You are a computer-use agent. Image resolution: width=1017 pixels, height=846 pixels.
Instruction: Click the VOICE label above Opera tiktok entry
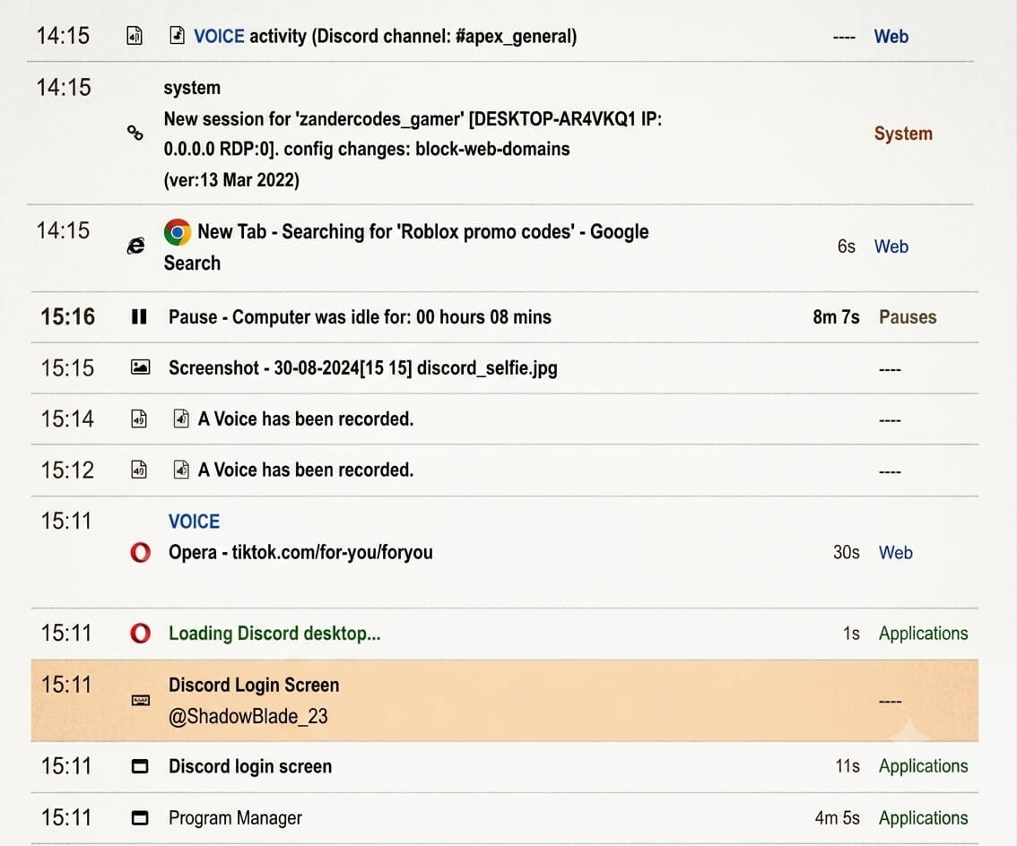pos(194,522)
